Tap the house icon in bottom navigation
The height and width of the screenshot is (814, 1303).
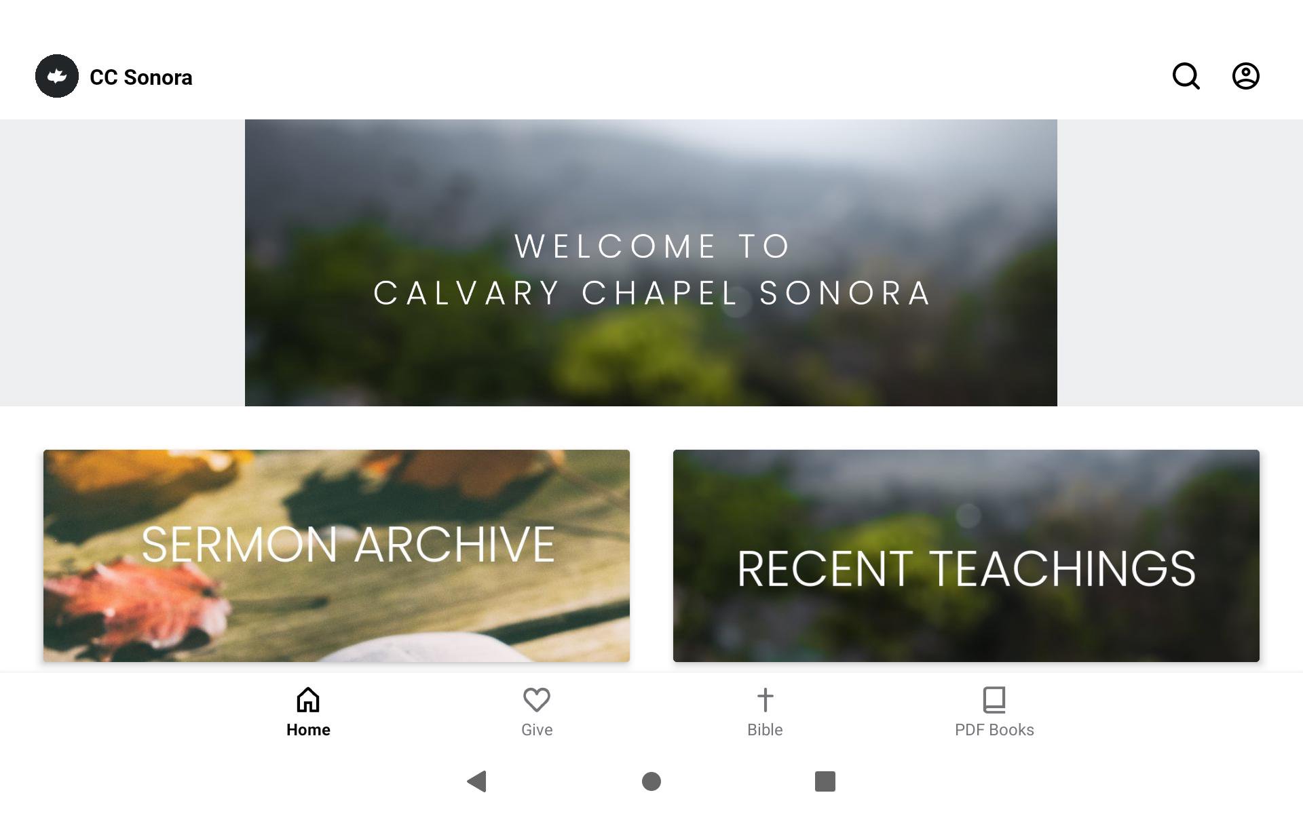coord(308,699)
